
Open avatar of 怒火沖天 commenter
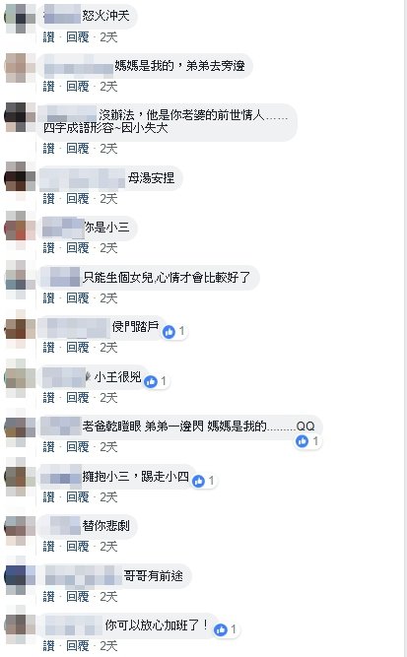click(x=20, y=18)
